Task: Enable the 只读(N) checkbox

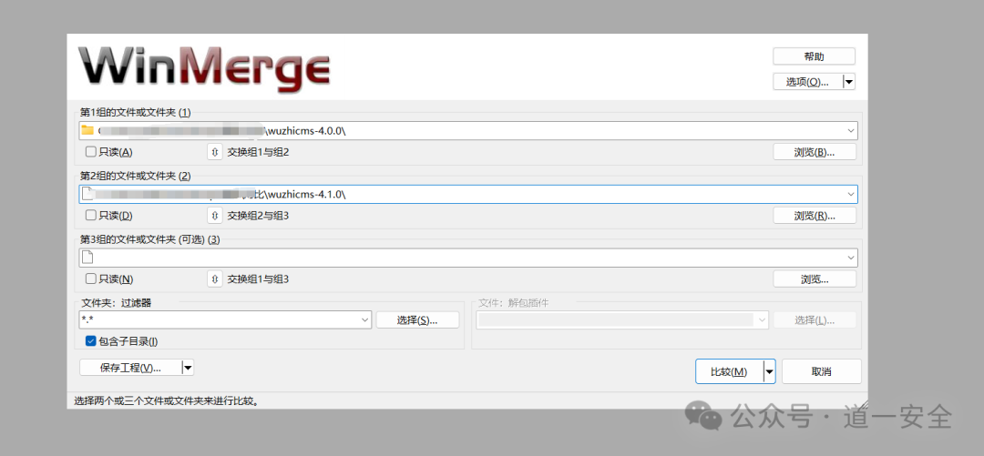Action: point(91,279)
